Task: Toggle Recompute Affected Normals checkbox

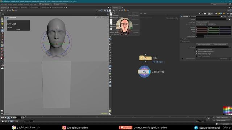Action: pyautogui.click(x=196, y=52)
